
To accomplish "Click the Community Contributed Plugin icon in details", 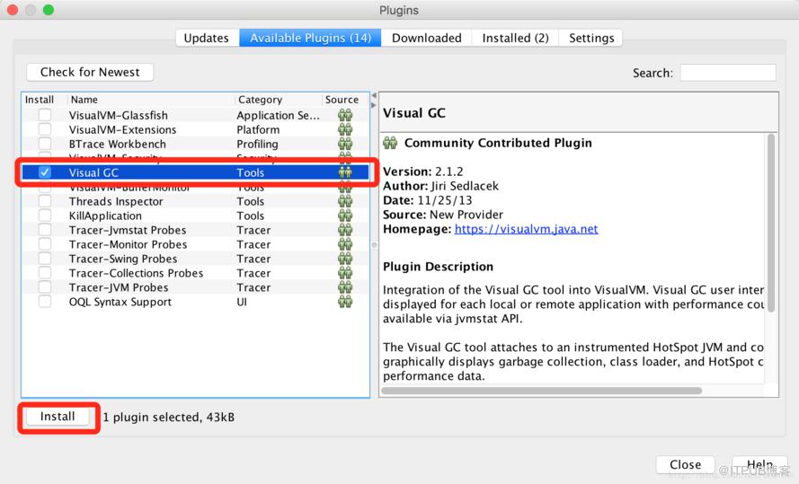I will (390, 143).
